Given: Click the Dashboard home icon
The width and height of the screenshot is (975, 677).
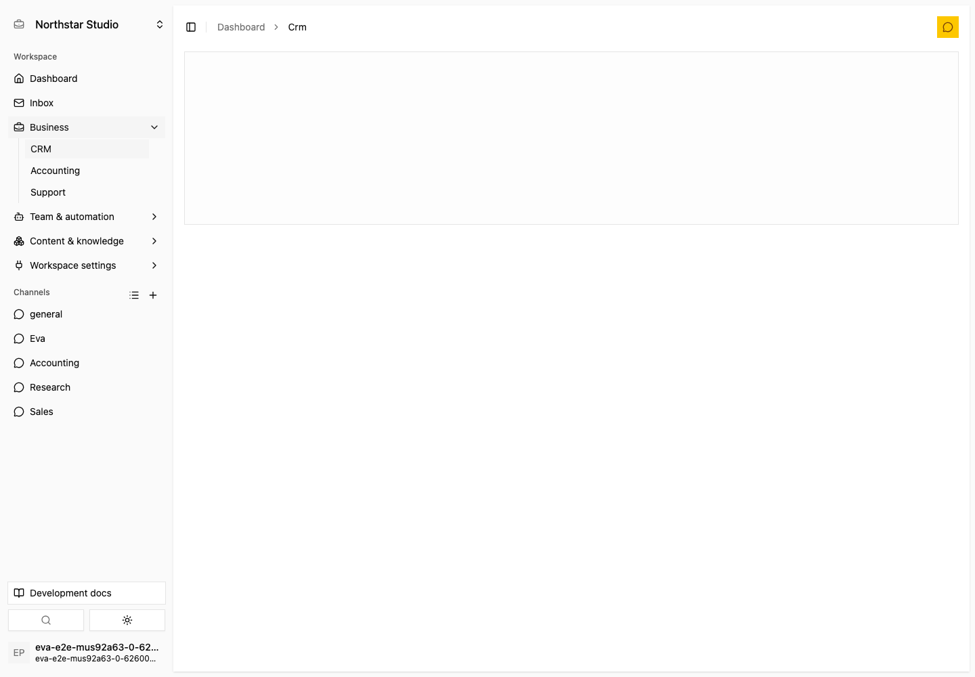Looking at the screenshot, I should point(19,79).
